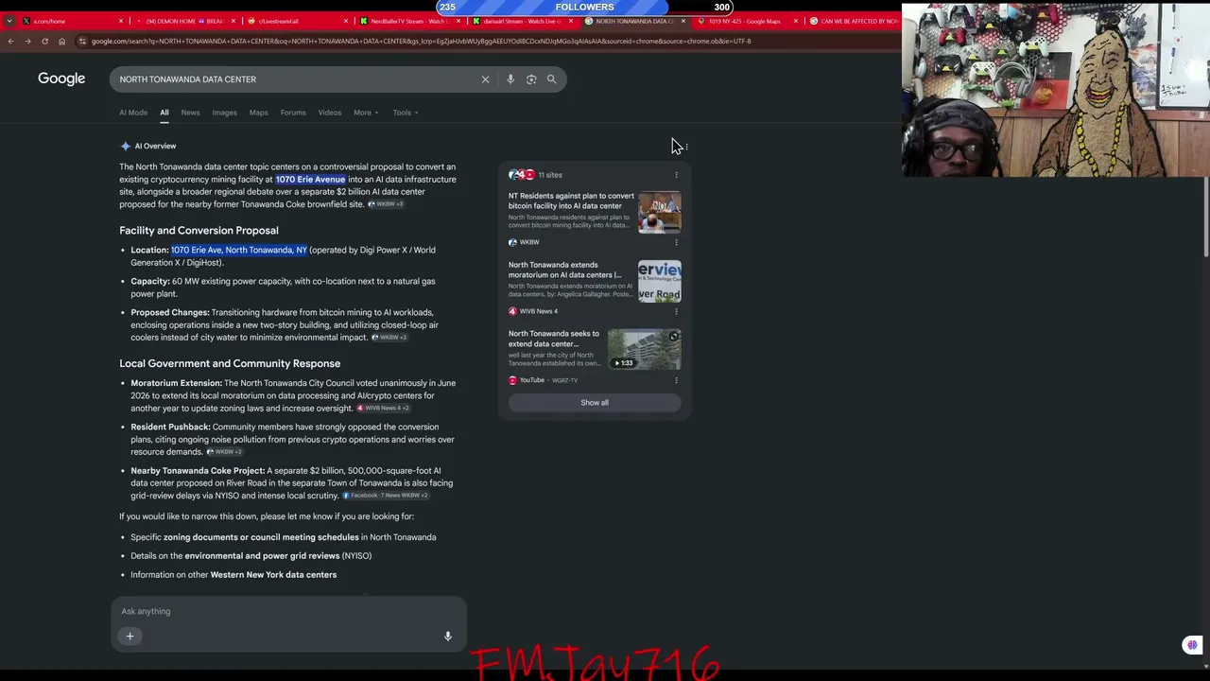
Task: Clear the search query with the X
Action: coord(485,79)
